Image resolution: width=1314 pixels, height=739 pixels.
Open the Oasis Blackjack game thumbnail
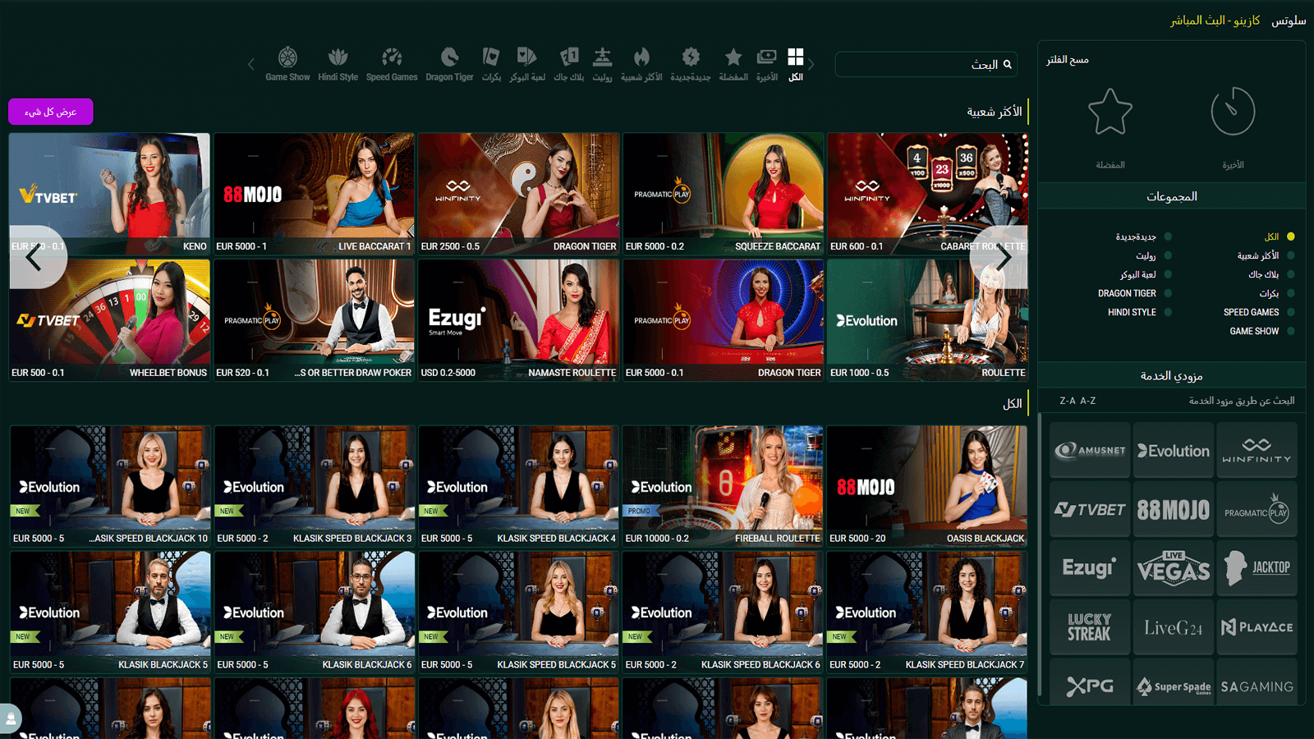click(x=927, y=486)
